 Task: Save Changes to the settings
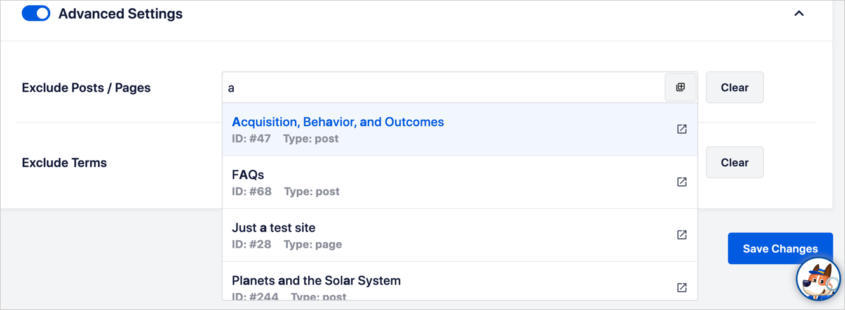pos(780,249)
